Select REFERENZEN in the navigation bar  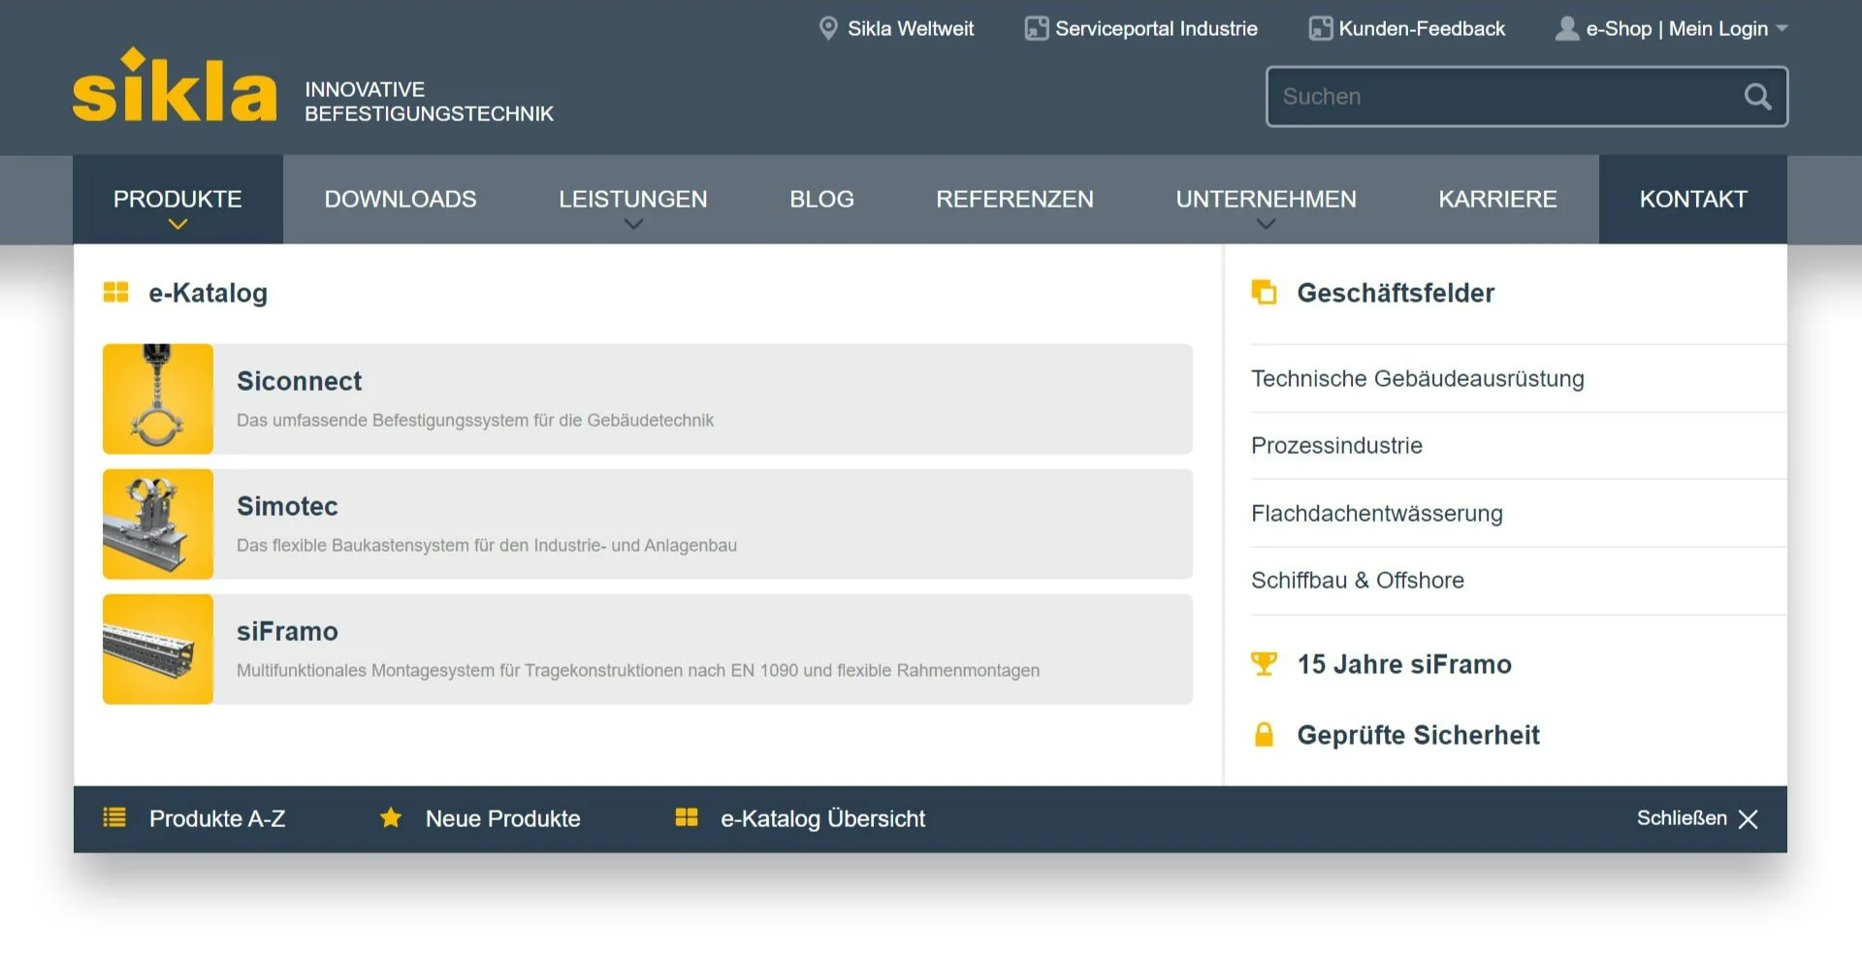pos(1014,199)
